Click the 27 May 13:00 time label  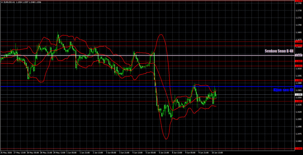[x=19, y=153]
